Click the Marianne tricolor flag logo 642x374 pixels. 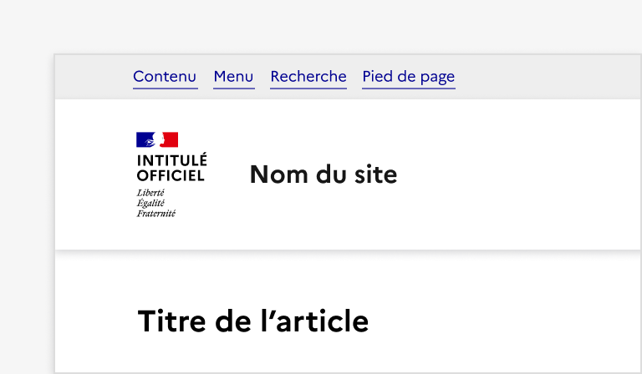[157, 139]
